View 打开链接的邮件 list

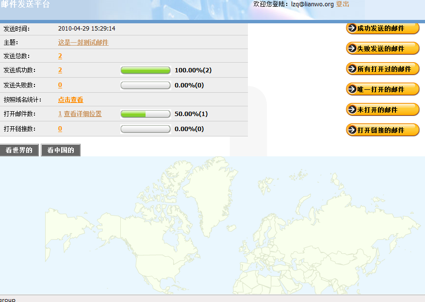pos(383,130)
